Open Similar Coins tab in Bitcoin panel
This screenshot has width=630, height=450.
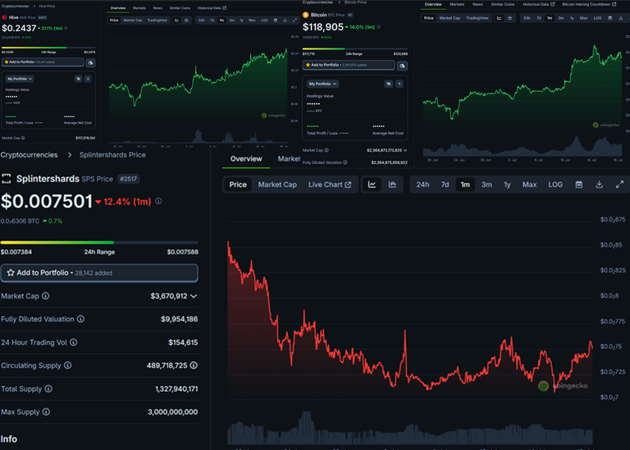coord(503,4)
